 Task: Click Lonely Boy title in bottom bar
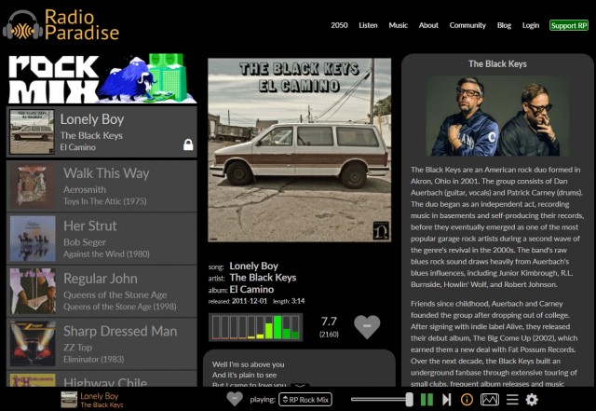click(100, 396)
